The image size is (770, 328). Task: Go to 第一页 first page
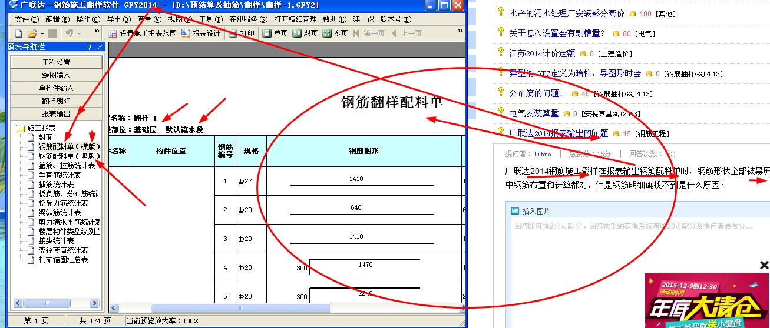click(x=369, y=34)
